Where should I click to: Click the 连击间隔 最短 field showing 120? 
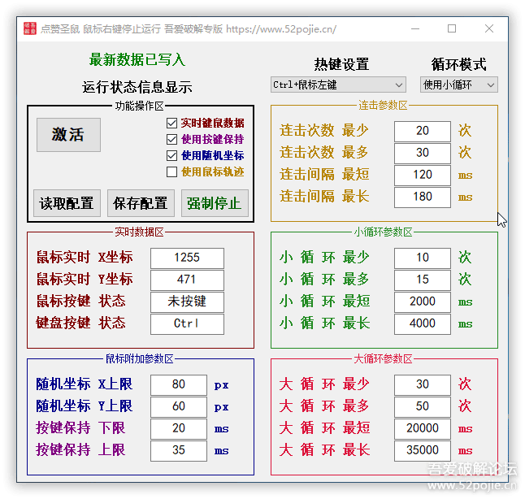[x=423, y=175]
